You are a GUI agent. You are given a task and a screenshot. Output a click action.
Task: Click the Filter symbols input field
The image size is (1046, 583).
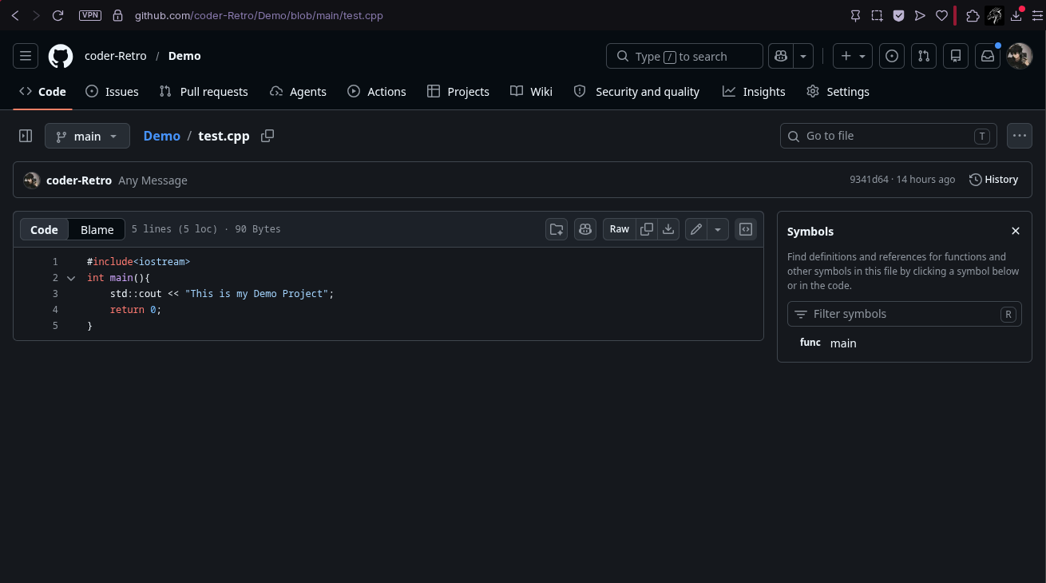905,314
